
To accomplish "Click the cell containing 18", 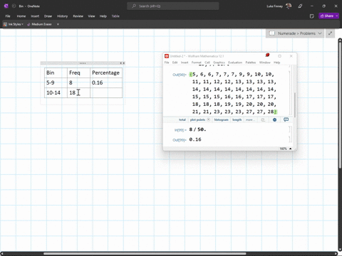I will (78, 92).
